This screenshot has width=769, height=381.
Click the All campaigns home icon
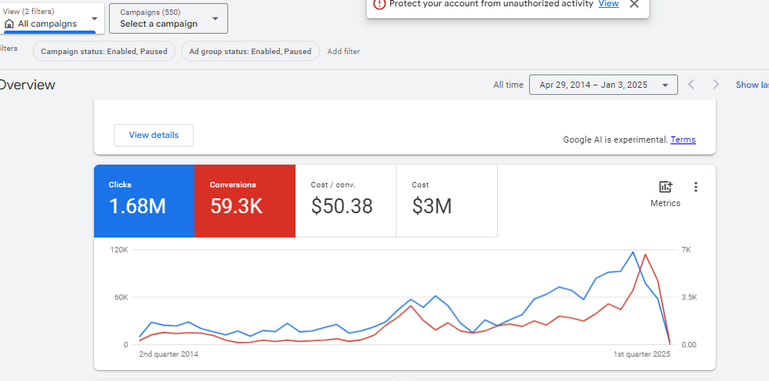pos(9,24)
